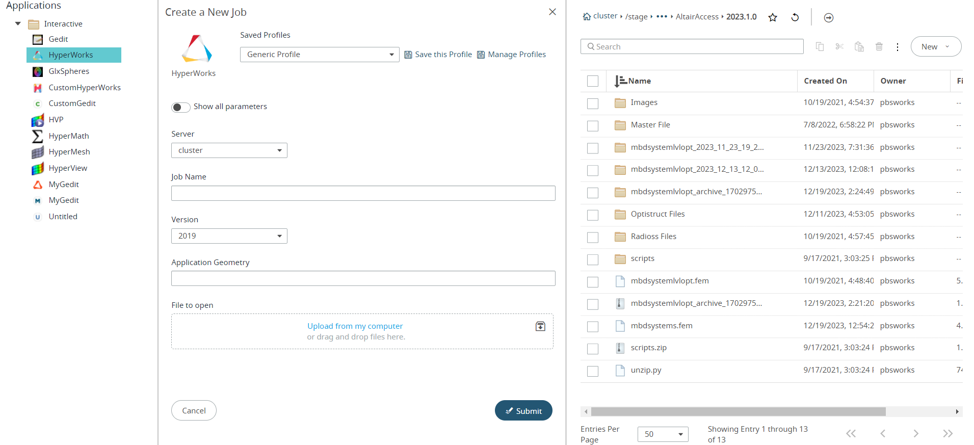Click the home icon in breadcrumb
Screen dimensions: 974x445
pyautogui.click(x=587, y=17)
